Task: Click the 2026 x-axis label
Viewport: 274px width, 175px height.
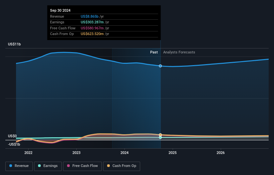Action: (x=221, y=153)
